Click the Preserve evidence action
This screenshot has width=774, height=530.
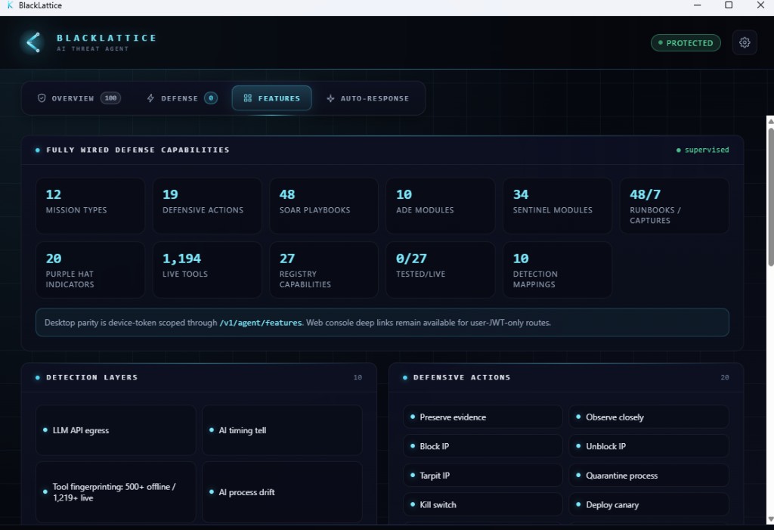(x=483, y=417)
